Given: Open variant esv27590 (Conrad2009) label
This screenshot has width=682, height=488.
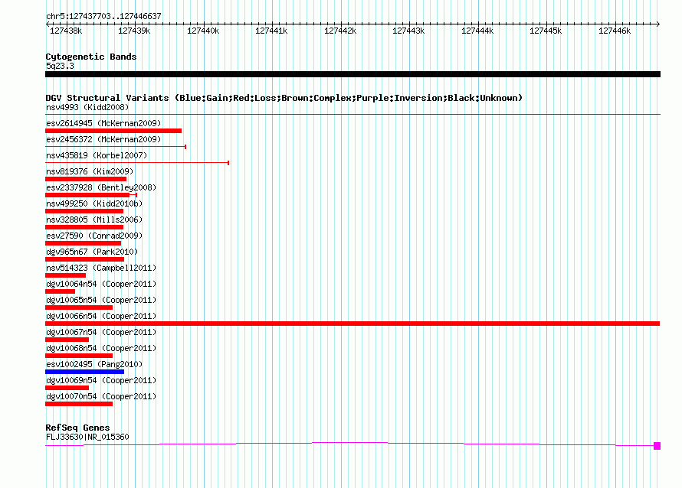Looking at the screenshot, I should (x=94, y=236).
